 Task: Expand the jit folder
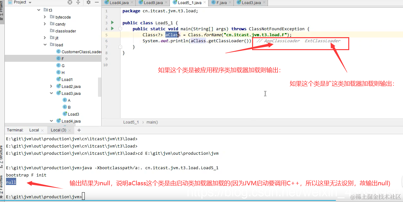[45, 38]
